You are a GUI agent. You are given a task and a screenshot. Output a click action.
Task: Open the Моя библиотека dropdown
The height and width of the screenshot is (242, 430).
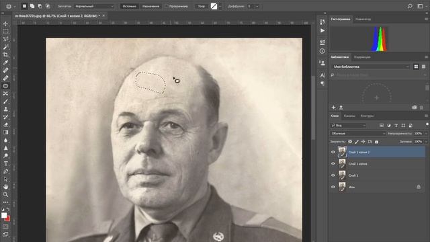click(370, 67)
